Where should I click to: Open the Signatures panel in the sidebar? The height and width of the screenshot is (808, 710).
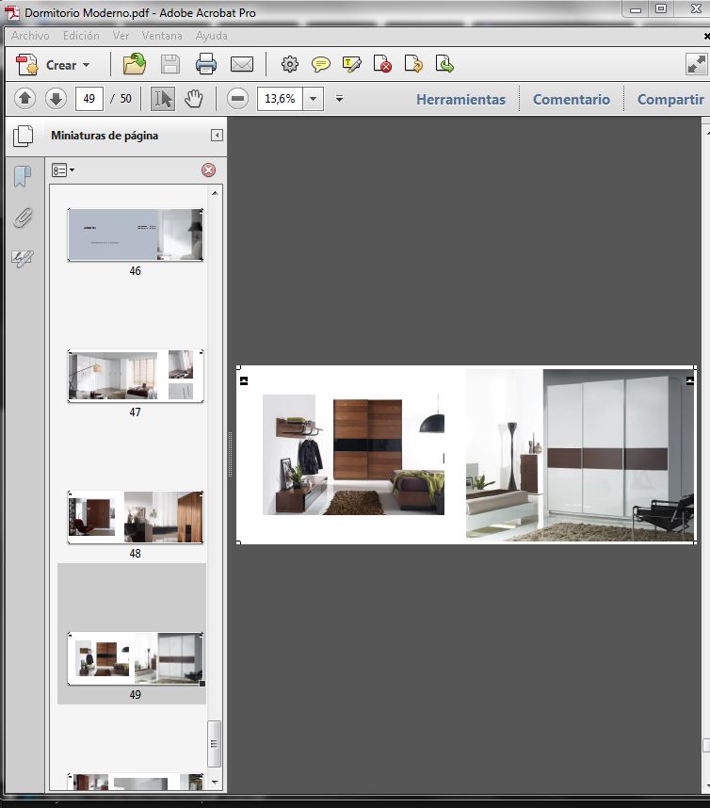[23, 258]
